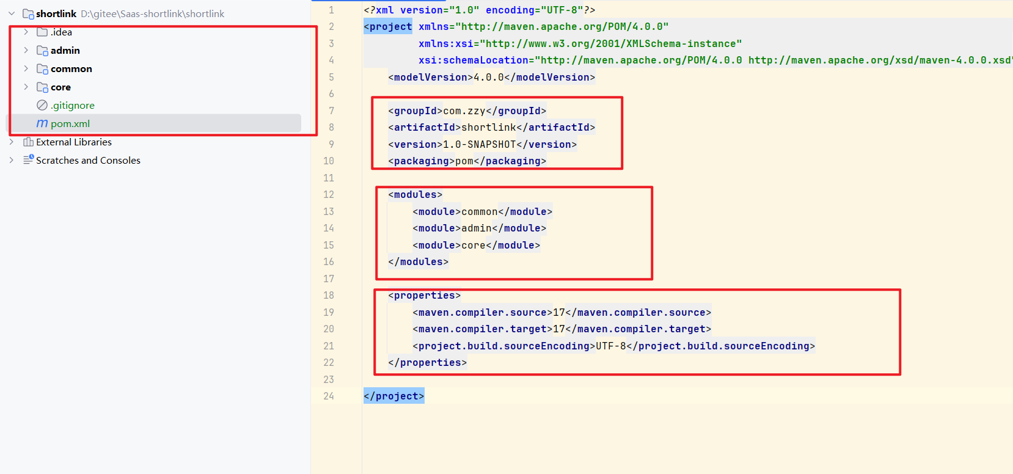The height and width of the screenshot is (474, 1013).
Task: Click the admin module entry in code
Action: [480, 228]
